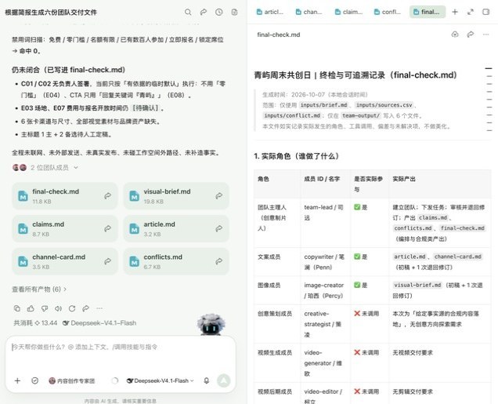The width and height of the screenshot is (498, 404).
Task: Click the 共消耗 13.44 usage text
Action: tap(35, 323)
